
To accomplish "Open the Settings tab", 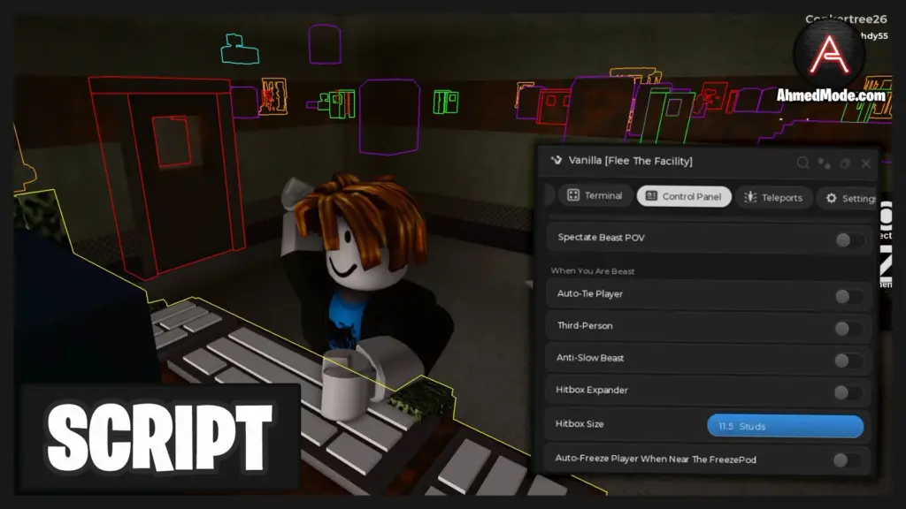I will point(848,199).
